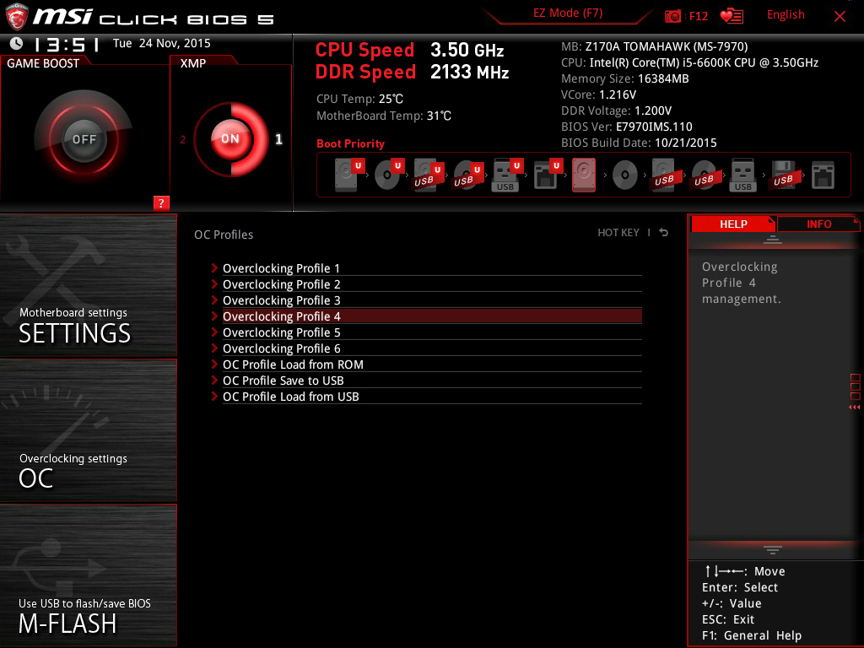The height and width of the screenshot is (648, 864).
Task: Choose the UEFI USB CD/DVD boot icon
Action: point(467,175)
